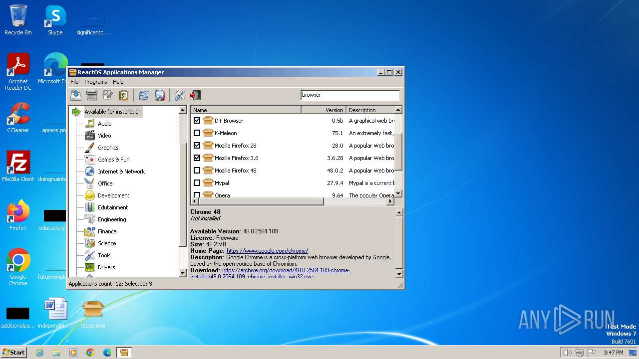
Task: Select the Tools category
Action: pyautogui.click(x=104, y=255)
